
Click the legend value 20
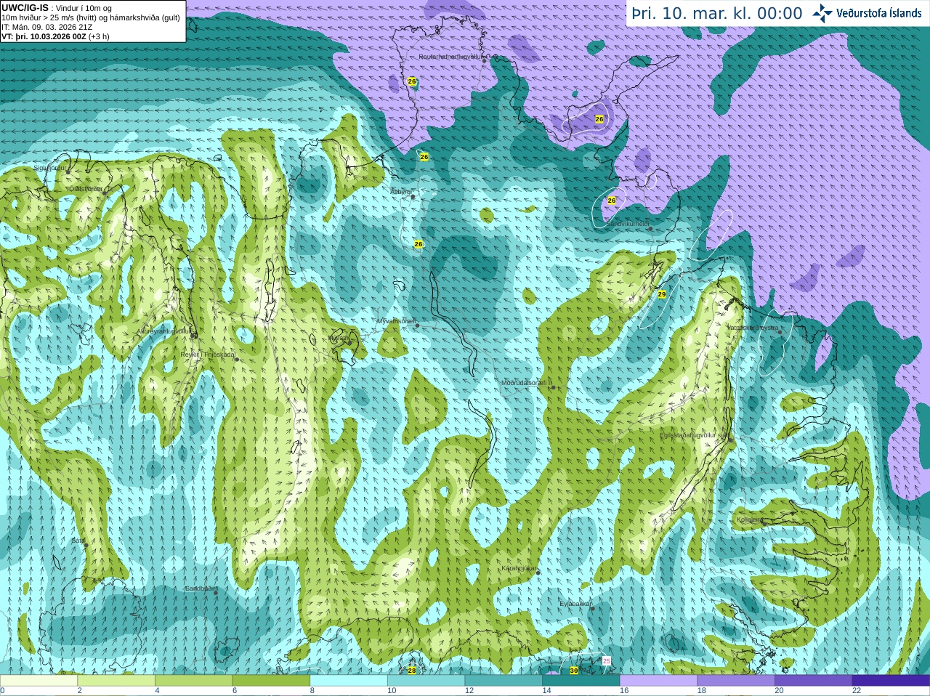(x=779, y=690)
